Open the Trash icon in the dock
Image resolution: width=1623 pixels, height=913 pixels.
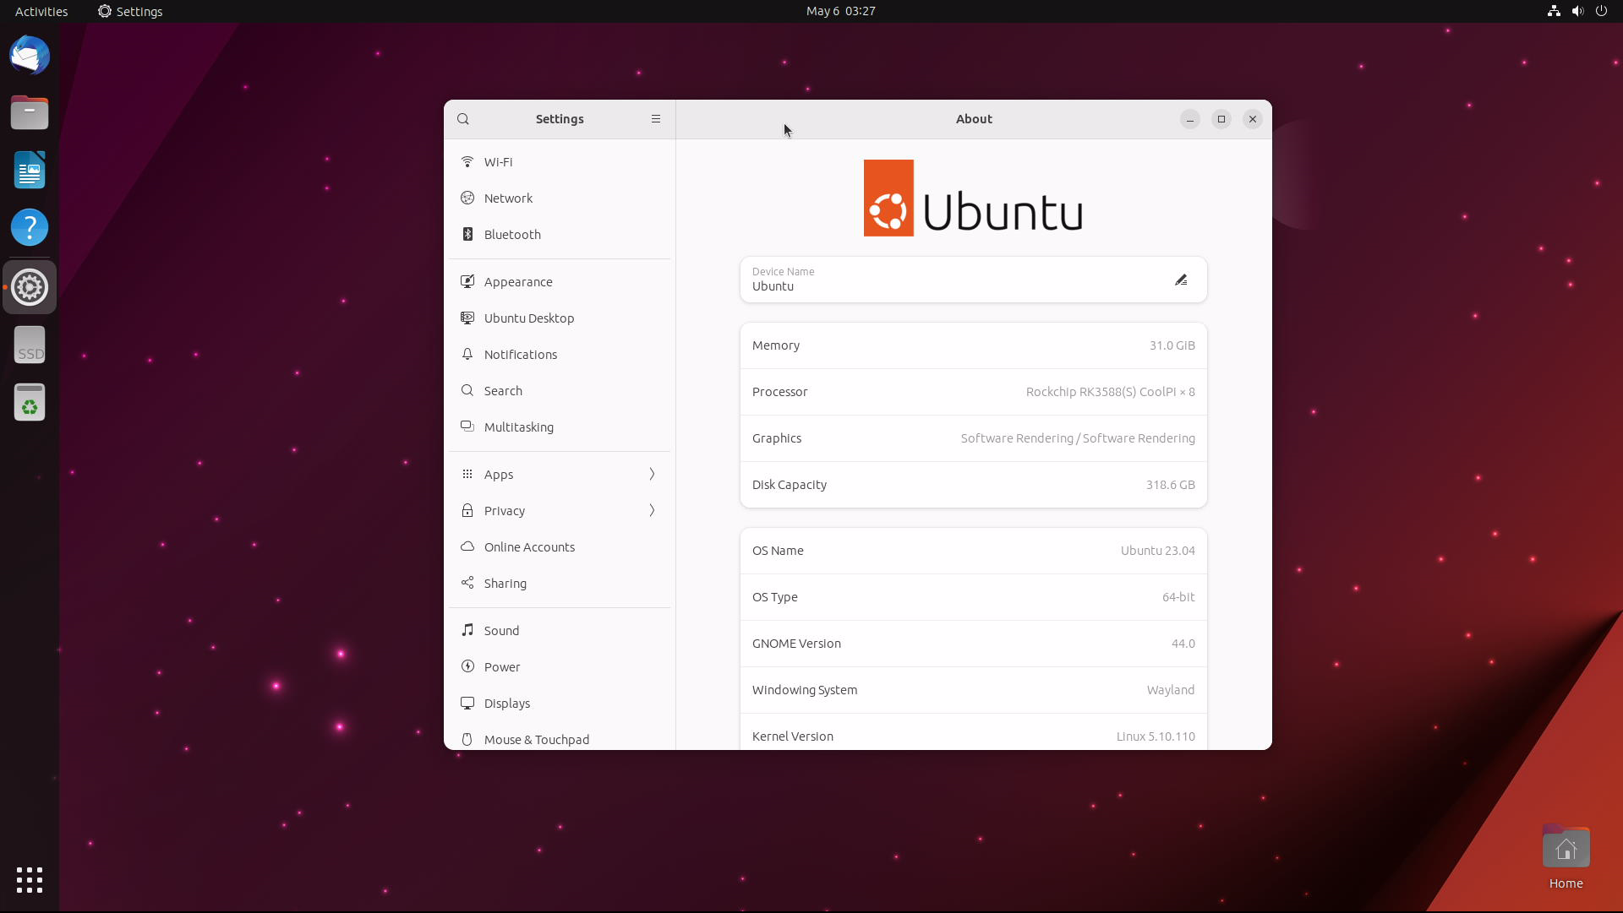click(30, 402)
